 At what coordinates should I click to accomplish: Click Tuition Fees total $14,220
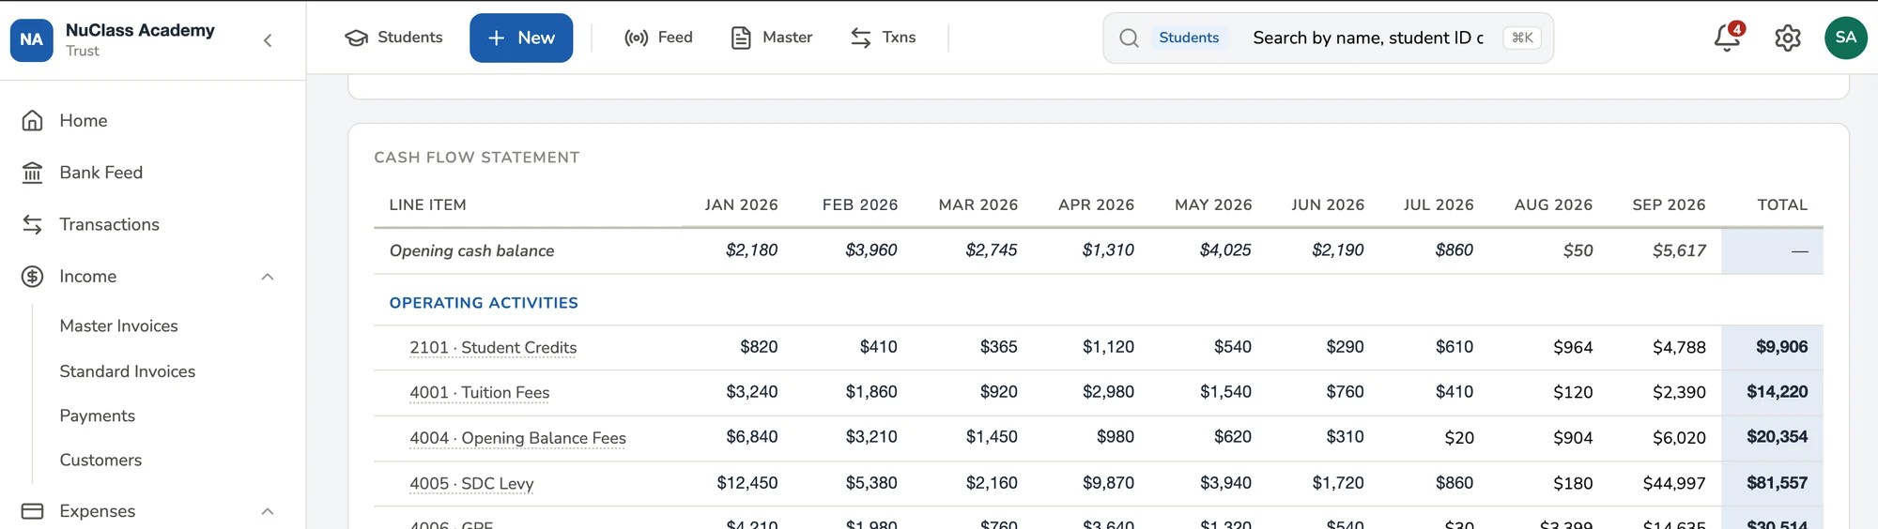click(1777, 392)
